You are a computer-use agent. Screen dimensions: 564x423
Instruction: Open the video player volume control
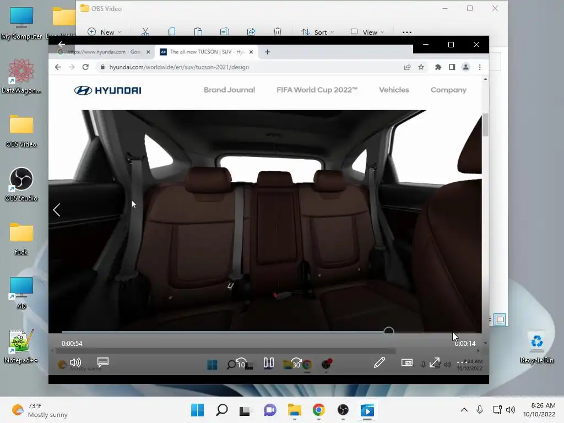pos(75,362)
